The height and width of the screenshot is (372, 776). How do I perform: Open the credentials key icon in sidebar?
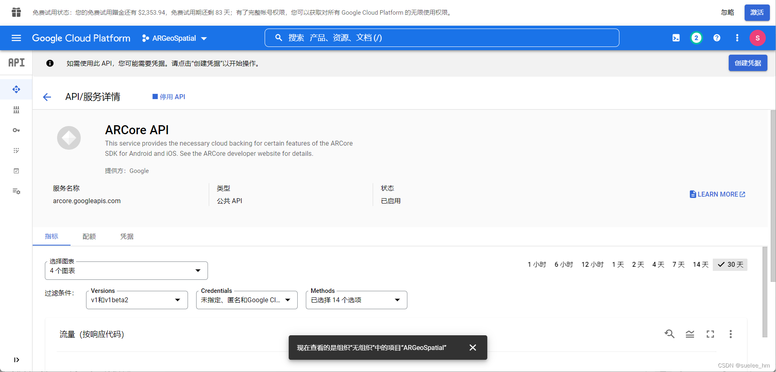pos(16,130)
